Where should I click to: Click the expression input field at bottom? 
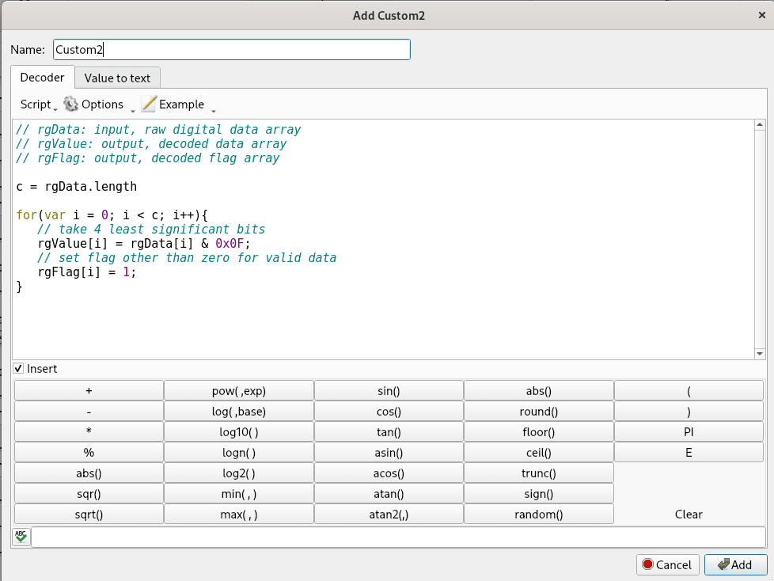(x=398, y=537)
